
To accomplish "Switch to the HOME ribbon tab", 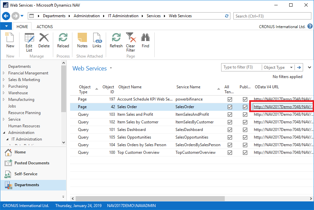I will [22, 27].
